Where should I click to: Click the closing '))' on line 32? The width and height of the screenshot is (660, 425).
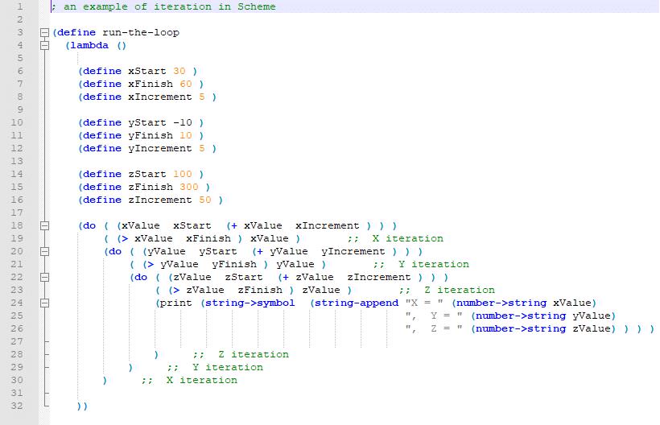pyautogui.click(x=82, y=406)
